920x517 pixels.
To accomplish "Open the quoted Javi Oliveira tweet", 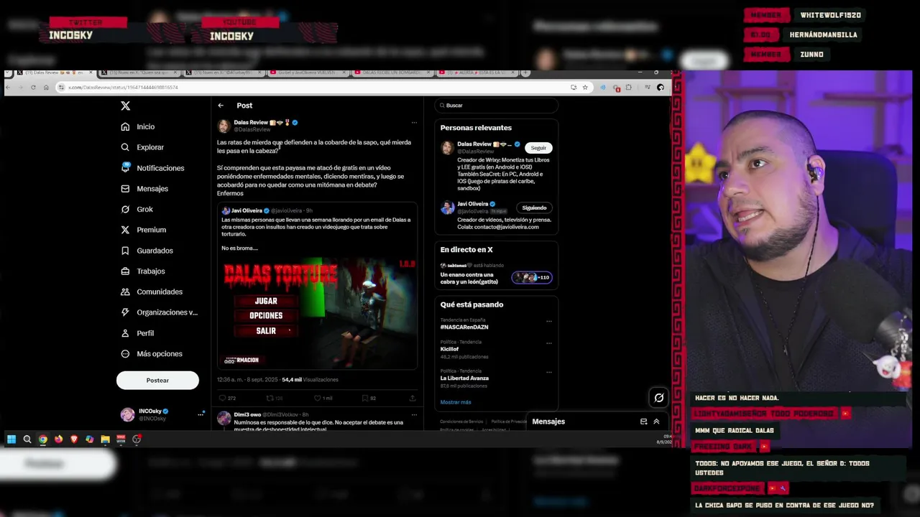I will point(317,287).
